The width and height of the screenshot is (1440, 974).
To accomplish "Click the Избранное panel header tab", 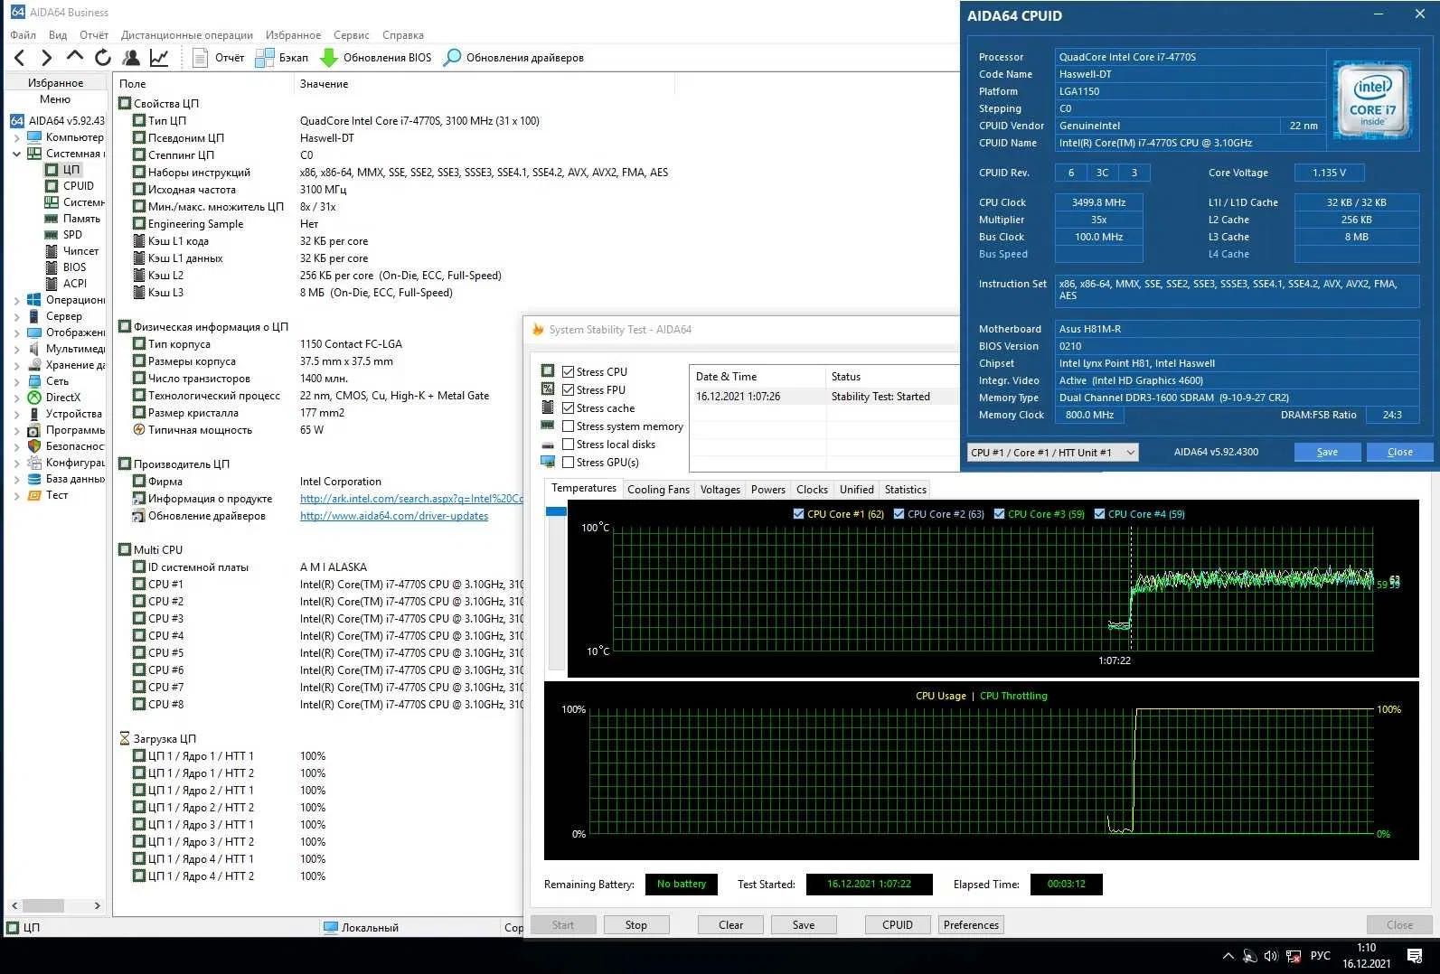I will click(x=55, y=82).
